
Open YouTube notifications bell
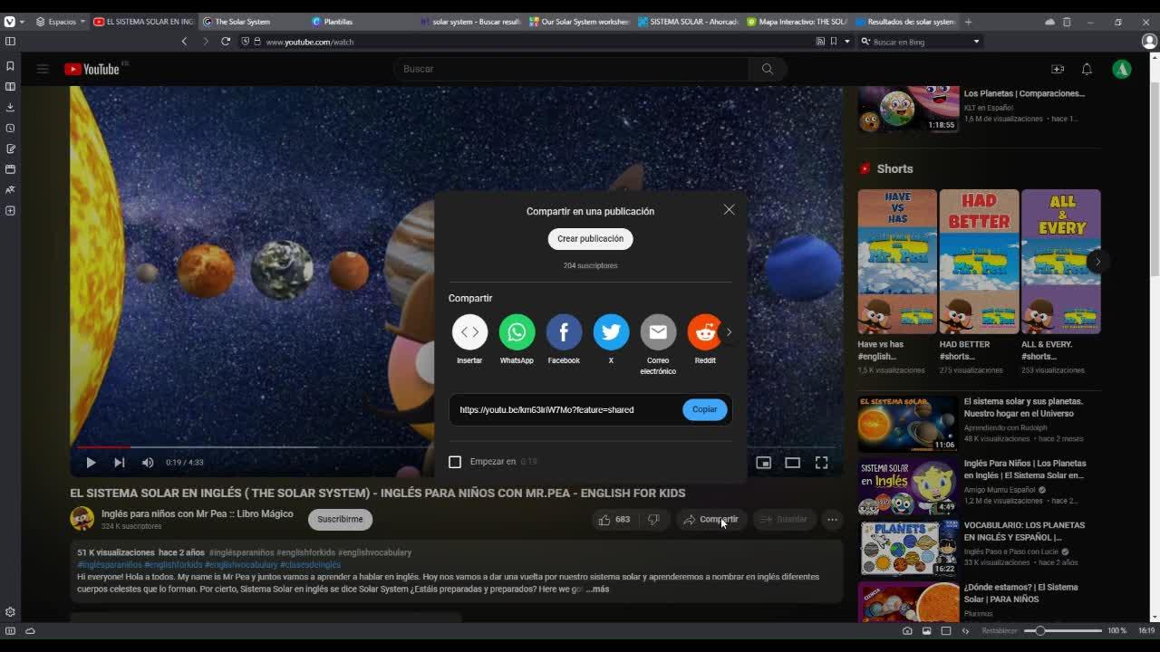pos(1087,69)
